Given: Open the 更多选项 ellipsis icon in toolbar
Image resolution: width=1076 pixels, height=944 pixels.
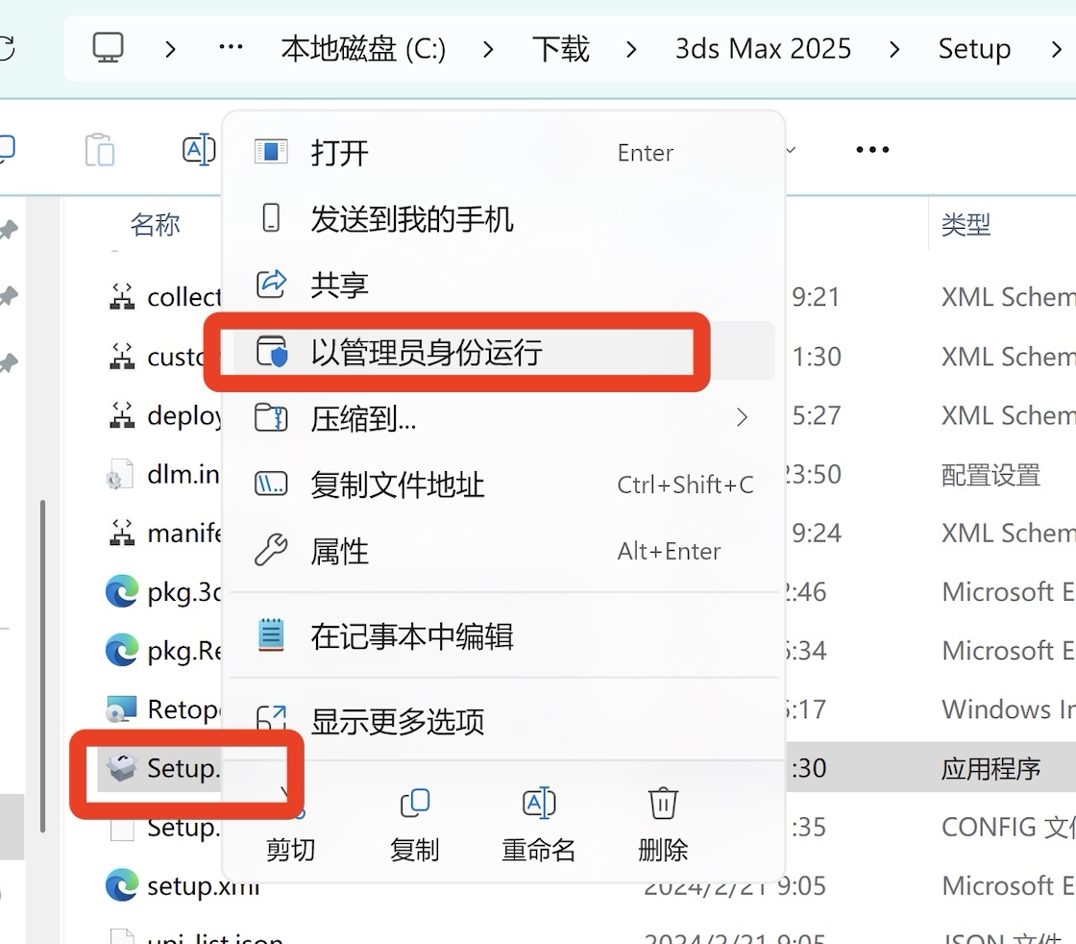Looking at the screenshot, I should click(871, 149).
